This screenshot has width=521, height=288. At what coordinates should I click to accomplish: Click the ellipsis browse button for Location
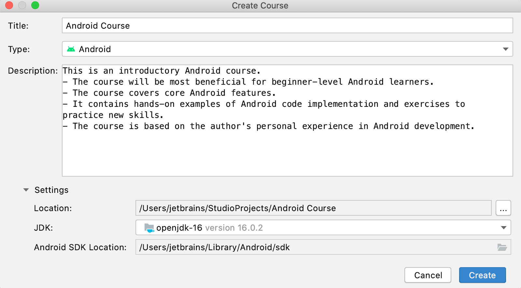(x=503, y=208)
